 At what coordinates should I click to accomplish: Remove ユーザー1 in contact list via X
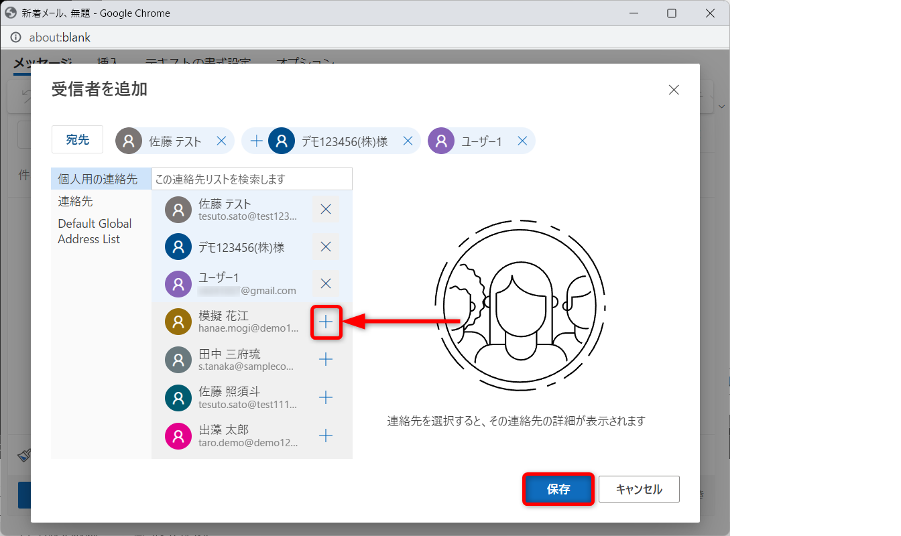326,283
